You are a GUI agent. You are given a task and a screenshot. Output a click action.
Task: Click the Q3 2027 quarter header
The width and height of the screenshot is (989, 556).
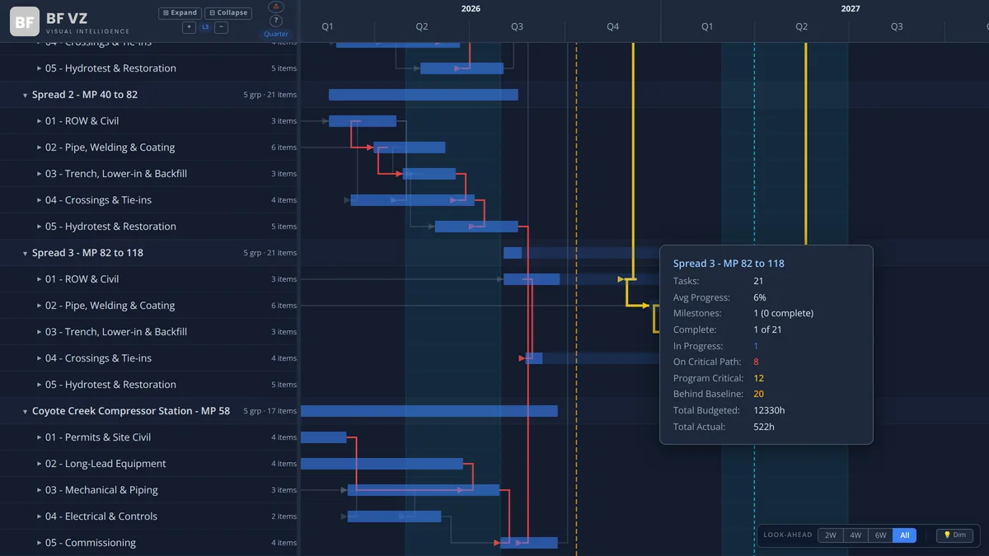pos(897,27)
